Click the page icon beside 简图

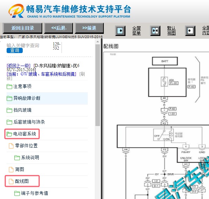tap(11, 169)
